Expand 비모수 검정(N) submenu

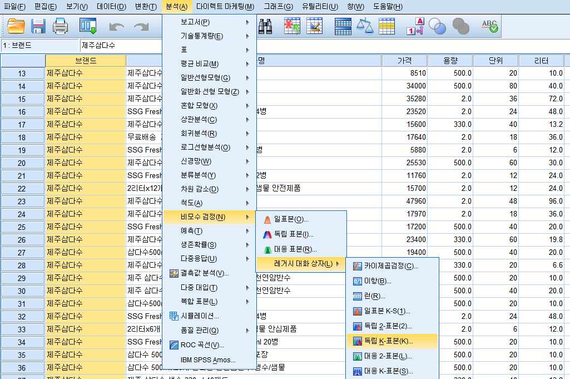point(209,217)
